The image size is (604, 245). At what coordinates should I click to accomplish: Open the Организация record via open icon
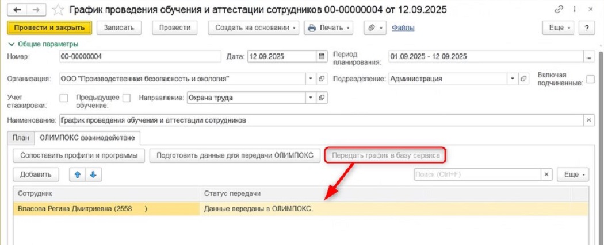coord(322,79)
